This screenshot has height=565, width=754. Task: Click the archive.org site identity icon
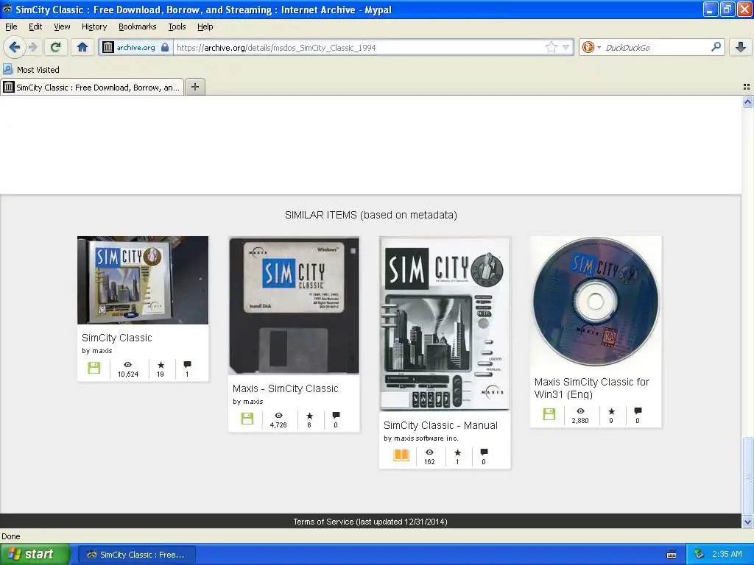pyautogui.click(x=108, y=47)
